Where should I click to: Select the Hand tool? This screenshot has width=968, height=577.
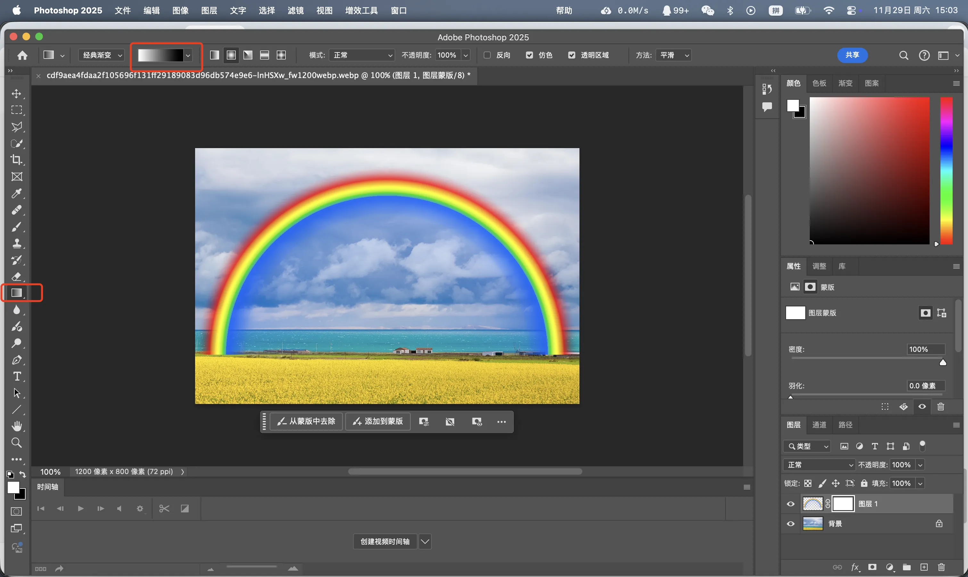click(16, 426)
